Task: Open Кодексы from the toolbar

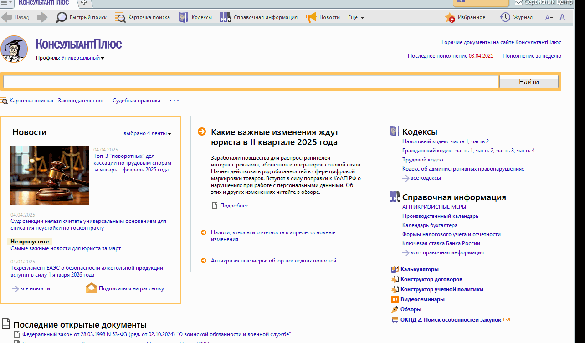Action: coord(196,17)
